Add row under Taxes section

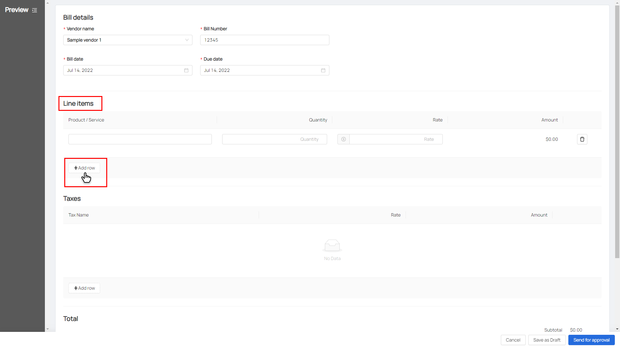84,288
